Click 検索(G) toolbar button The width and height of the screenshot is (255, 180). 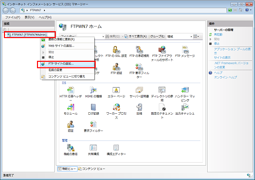click(112, 37)
